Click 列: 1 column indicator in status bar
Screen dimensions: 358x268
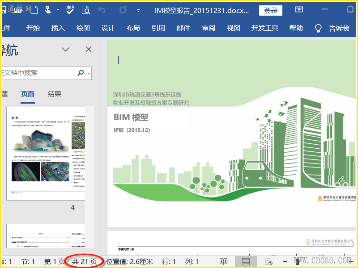coord(192,262)
